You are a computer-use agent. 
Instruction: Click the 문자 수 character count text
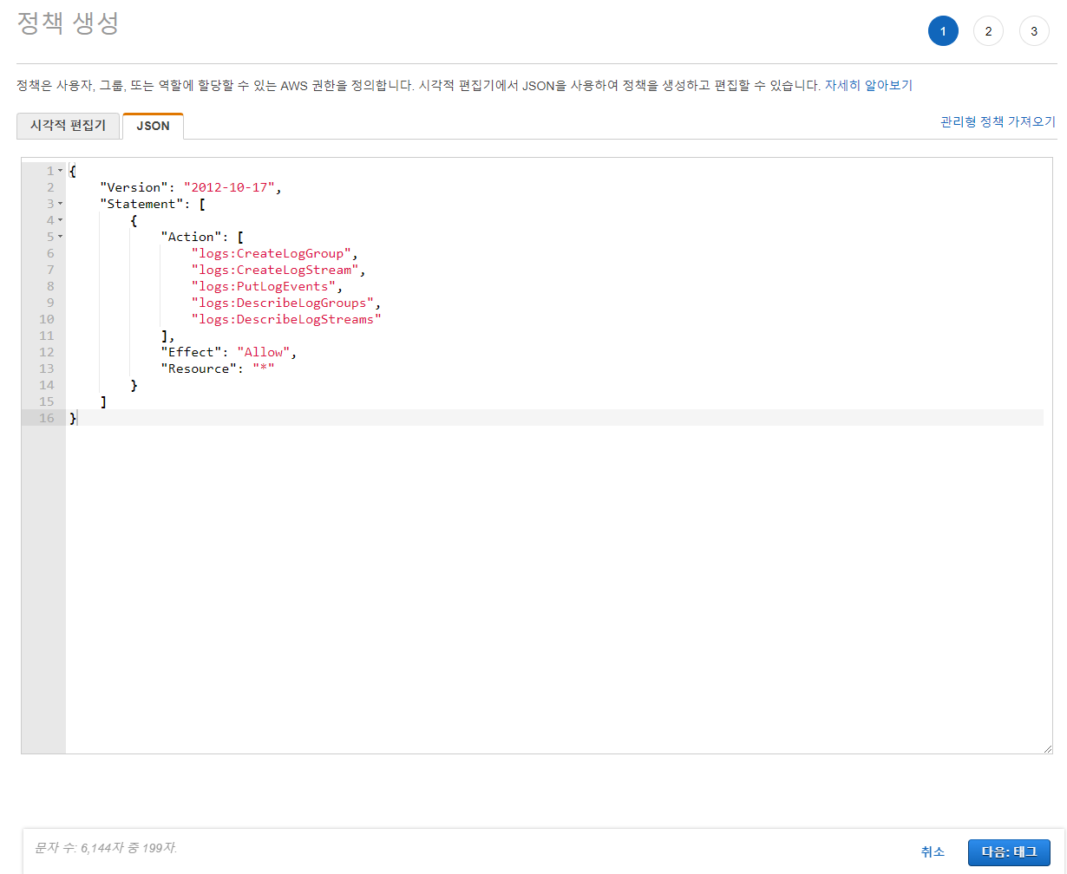(106, 847)
